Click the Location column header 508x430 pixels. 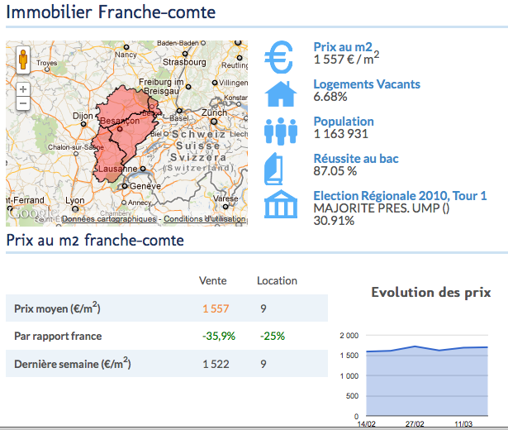pyautogui.click(x=277, y=281)
